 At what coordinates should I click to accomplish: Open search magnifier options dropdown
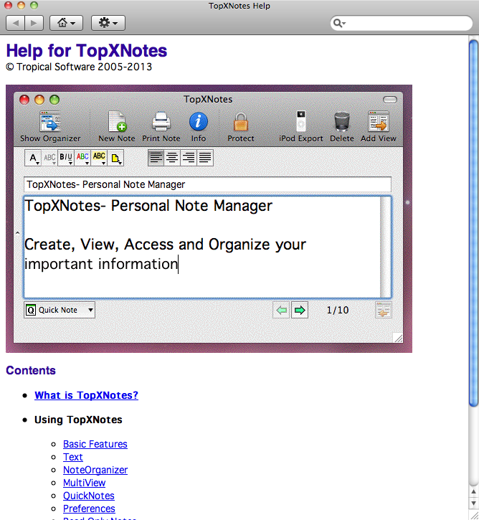339,23
